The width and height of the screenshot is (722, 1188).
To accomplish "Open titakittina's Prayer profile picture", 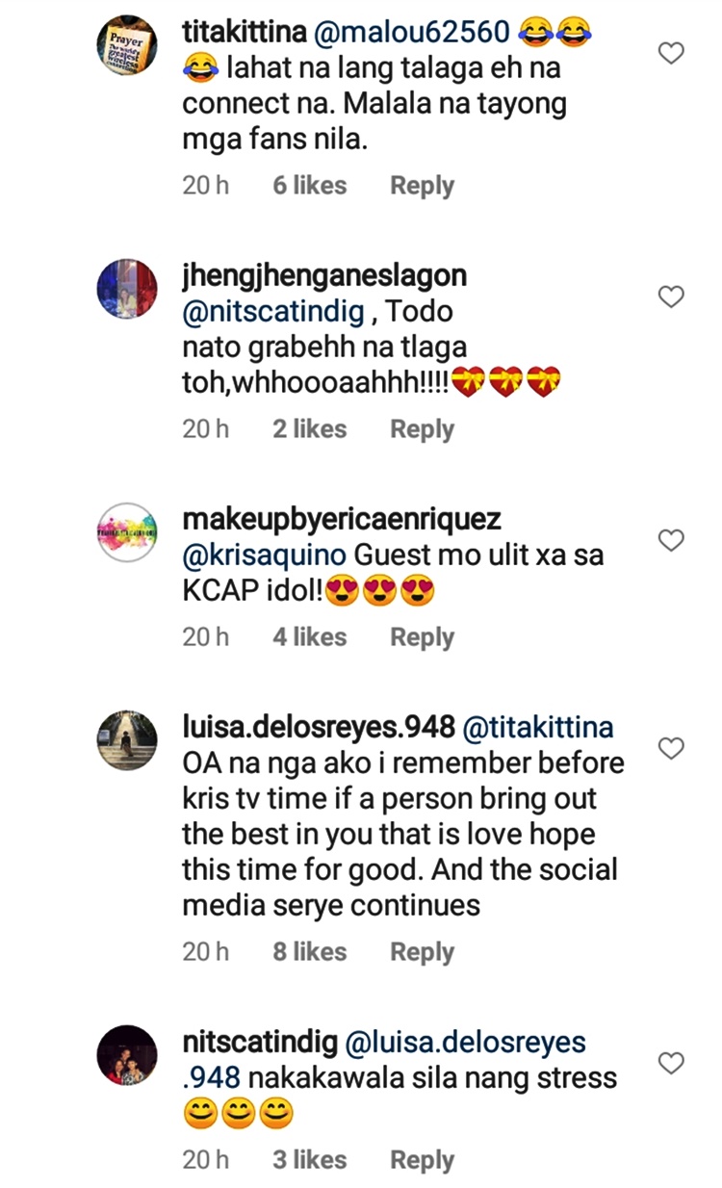I will 127,45.
